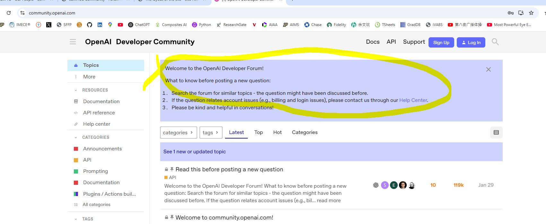Open the GradDB bookmark
Viewport: 546px width, 224px height.
(410, 25)
